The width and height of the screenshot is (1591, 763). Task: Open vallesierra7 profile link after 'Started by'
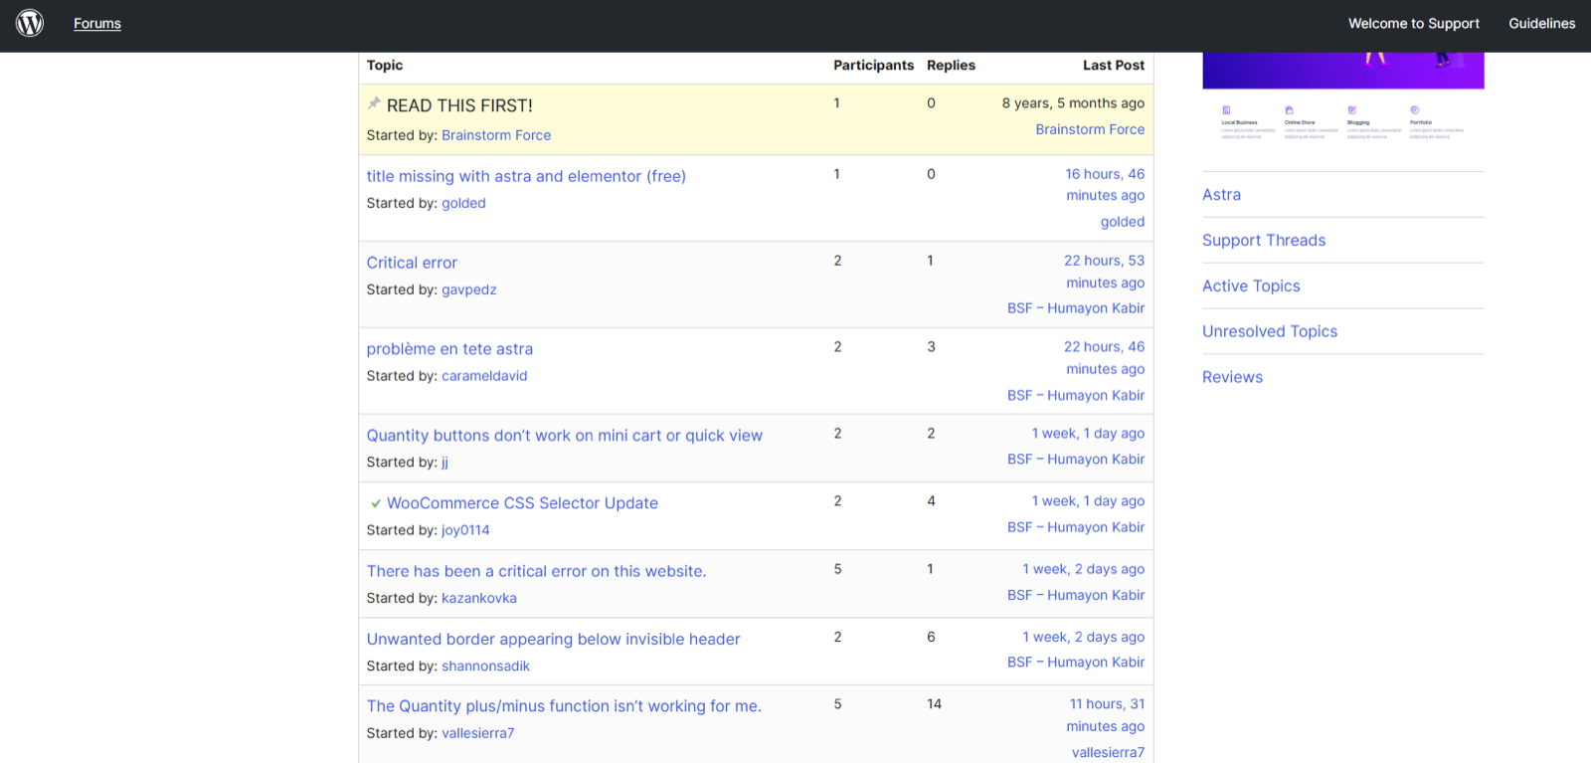coord(478,733)
